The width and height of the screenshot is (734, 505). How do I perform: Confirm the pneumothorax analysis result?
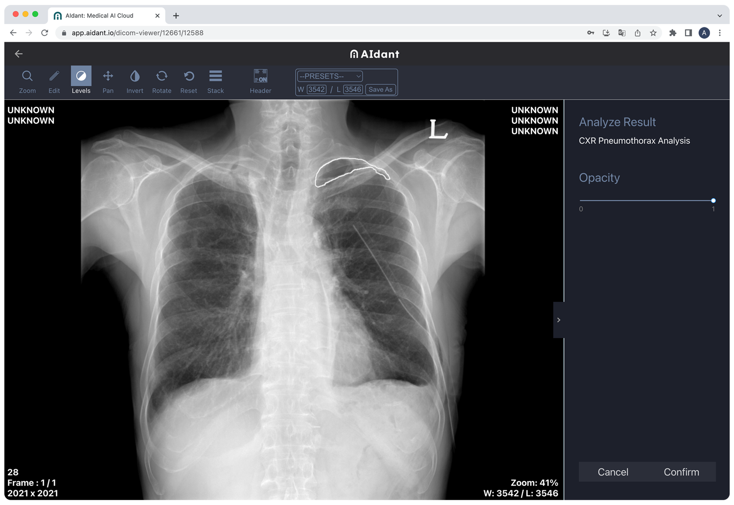pos(681,472)
